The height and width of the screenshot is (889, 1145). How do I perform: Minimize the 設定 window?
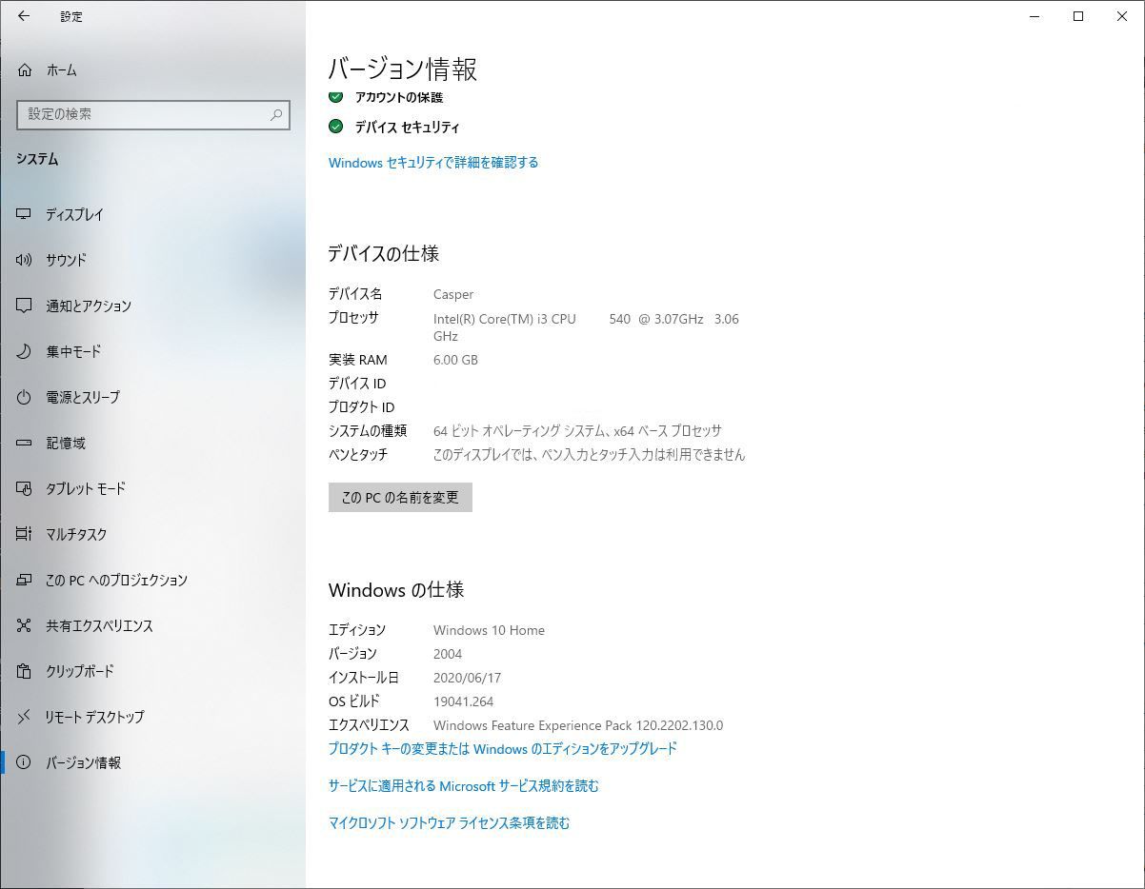[1035, 16]
